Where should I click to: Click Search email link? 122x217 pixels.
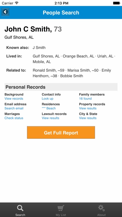point(14,108)
